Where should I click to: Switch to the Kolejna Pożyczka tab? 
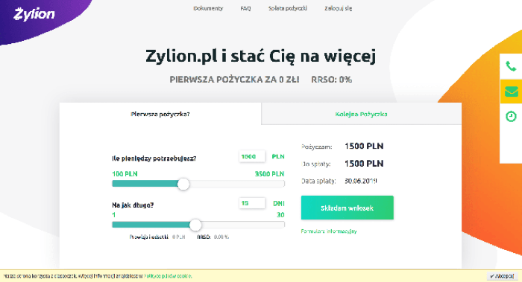(x=361, y=114)
